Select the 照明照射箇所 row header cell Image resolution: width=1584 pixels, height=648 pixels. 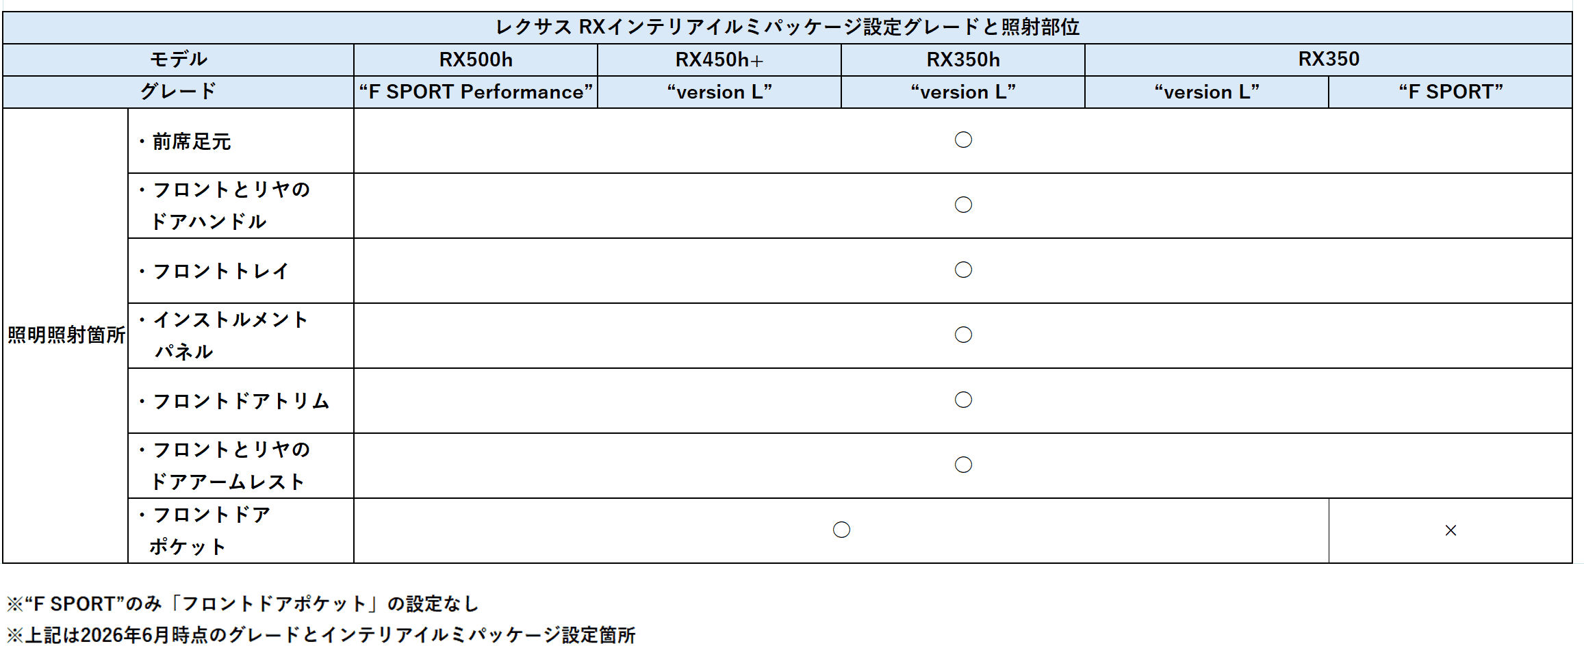(66, 335)
